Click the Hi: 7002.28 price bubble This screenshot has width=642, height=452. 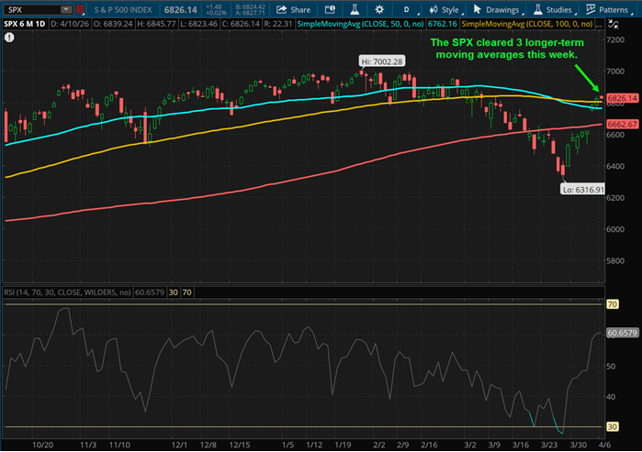pyautogui.click(x=381, y=61)
